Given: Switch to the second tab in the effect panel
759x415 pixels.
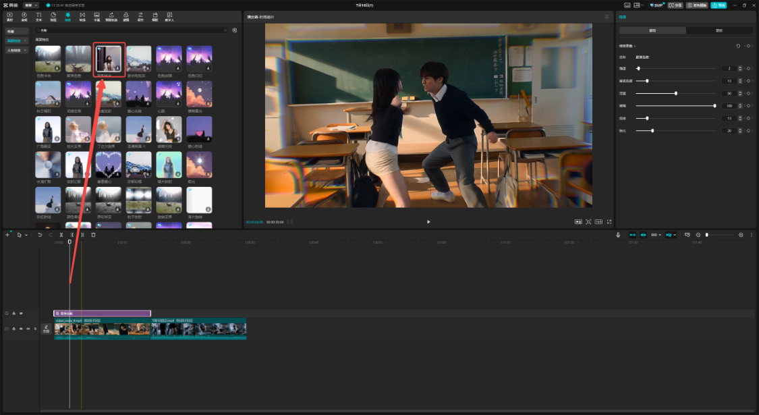Looking at the screenshot, I should coord(719,30).
